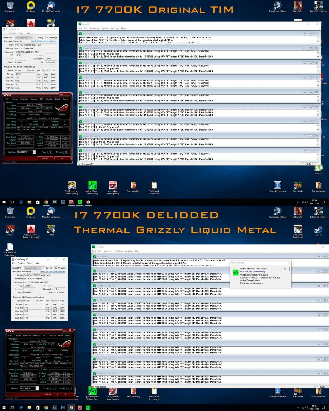The height and width of the screenshot is (411, 329).
Task: Open Mozilla Thunderbird on the upper desktop
Action: (x=51, y=7)
